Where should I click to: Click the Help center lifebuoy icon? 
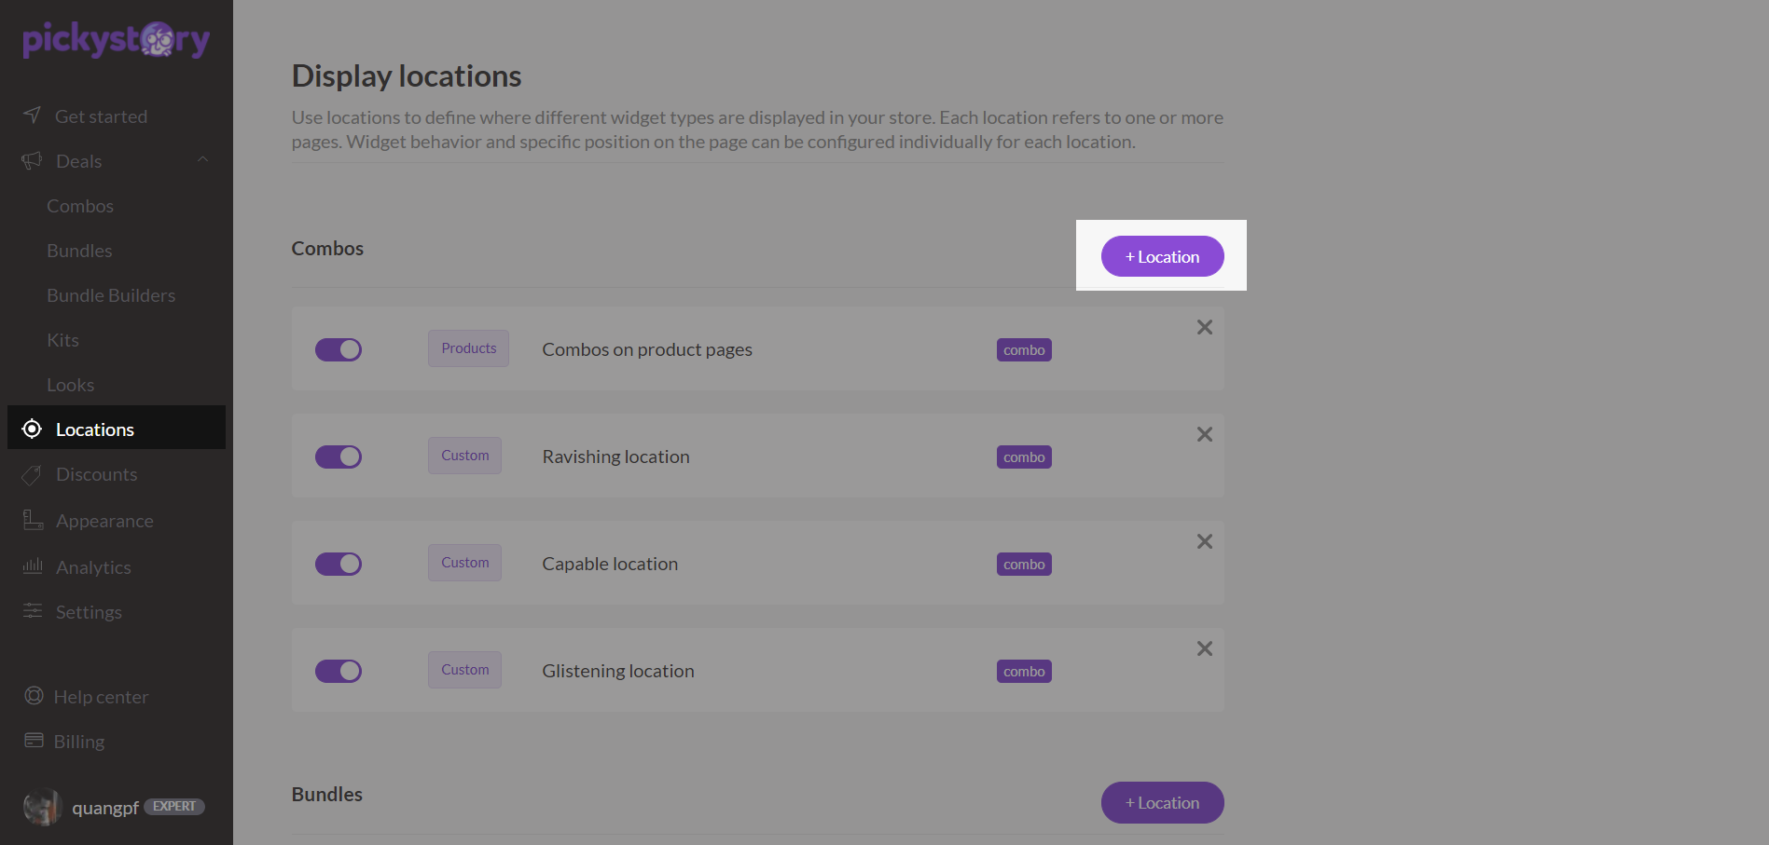click(x=35, y=696)
